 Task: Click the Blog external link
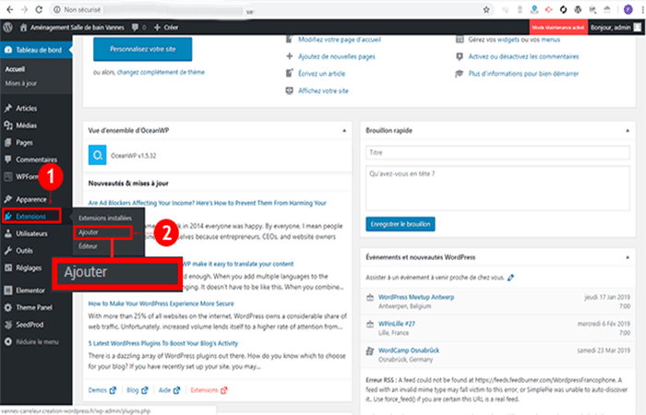[137, 390]
